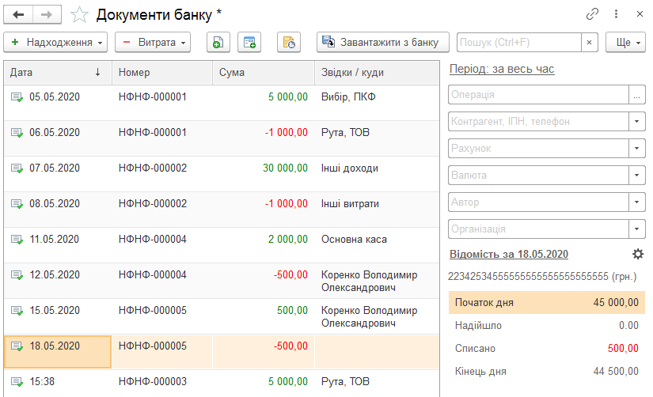Click the document icon of row 06.05.2020
This screenshot has height=397, width=653.
(17, 133)
